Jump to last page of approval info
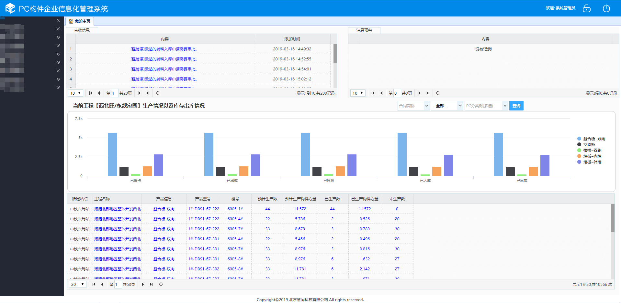Viewport: 621px width, 303px height. (x=148, y=93)
